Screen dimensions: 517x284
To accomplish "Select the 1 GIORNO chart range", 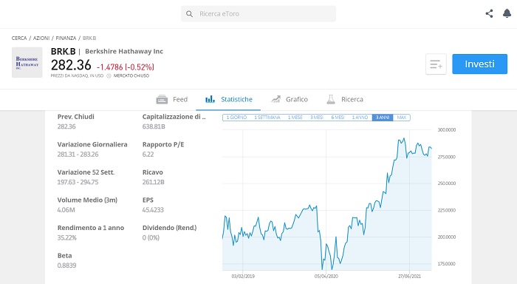I will tap(236, 118).
